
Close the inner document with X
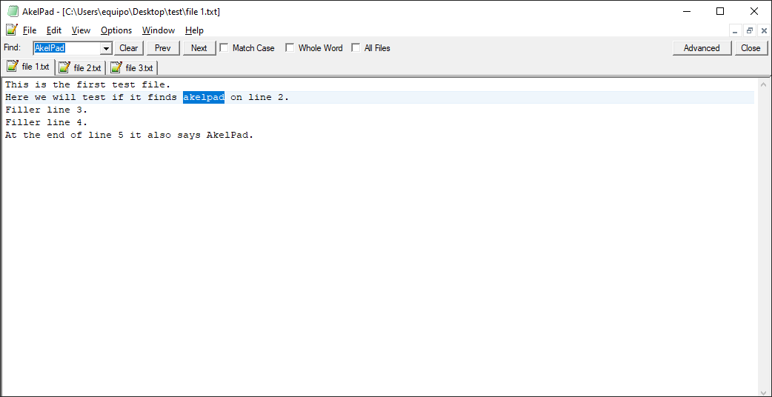point(764,30)
